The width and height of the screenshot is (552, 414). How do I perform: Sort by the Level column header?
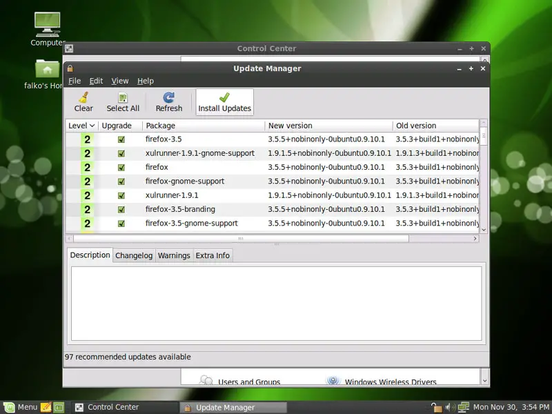[81, 126]
